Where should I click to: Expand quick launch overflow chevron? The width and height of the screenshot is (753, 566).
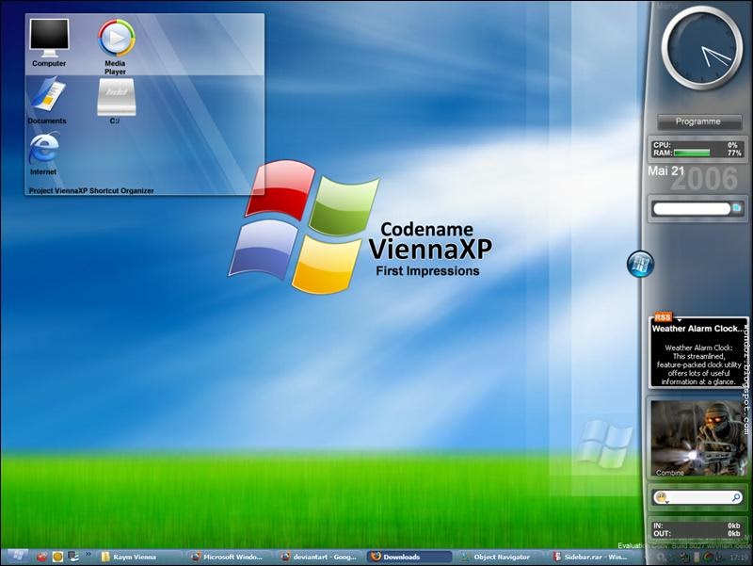88,554
